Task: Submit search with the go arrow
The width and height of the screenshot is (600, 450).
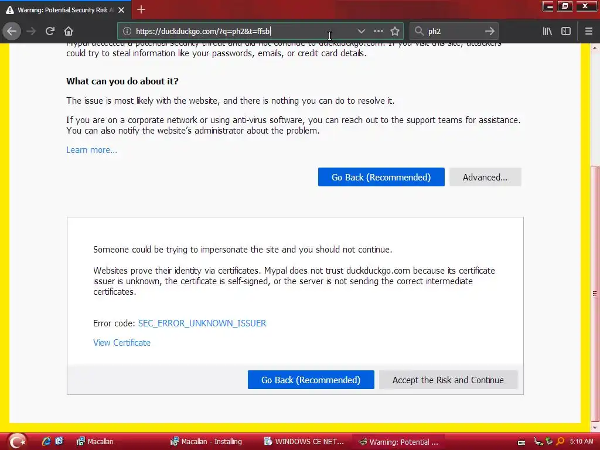Action: click(x=489, y=31)
